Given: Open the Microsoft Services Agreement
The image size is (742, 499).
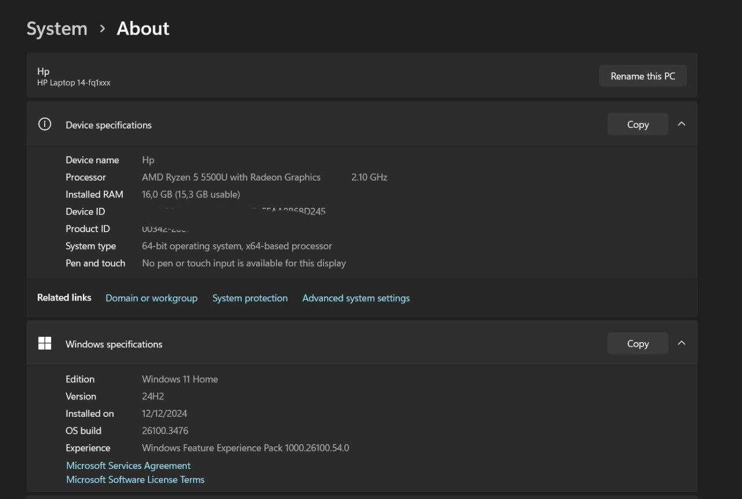Looking at the screenshot, I should 128,465.
